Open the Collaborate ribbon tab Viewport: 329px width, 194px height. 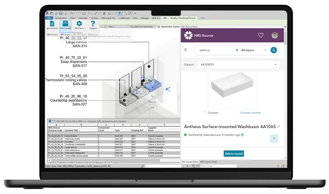124,18
